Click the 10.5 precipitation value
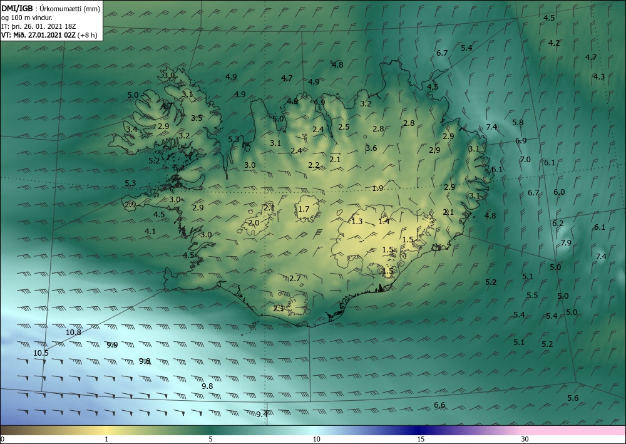The height and width of the screenshot is (444, 626). click(x=41, y=353)
